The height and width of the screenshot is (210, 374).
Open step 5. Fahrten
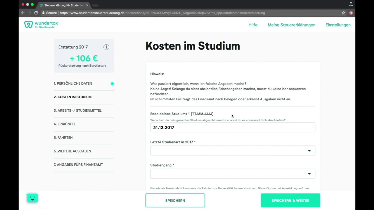pos(63,137)
